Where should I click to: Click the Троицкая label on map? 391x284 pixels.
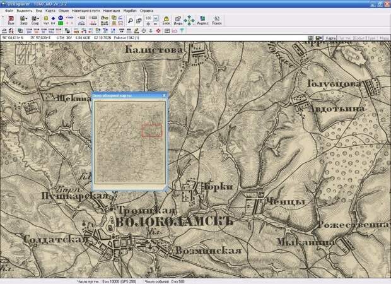146,210
